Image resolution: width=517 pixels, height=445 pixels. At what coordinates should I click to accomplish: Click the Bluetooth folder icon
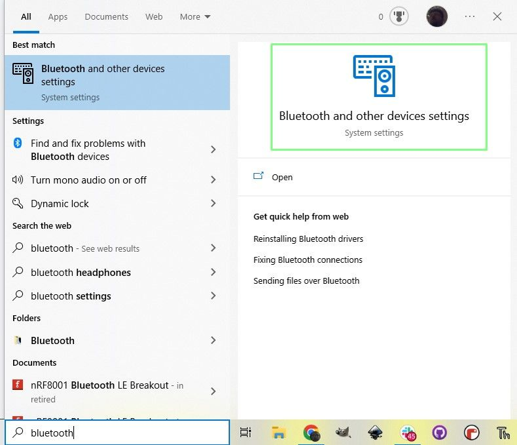18,340
